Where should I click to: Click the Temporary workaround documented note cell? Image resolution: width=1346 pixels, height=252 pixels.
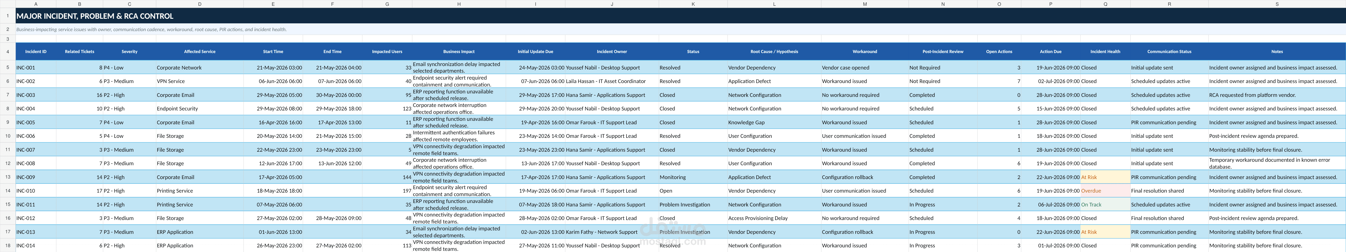point(1277,163)
